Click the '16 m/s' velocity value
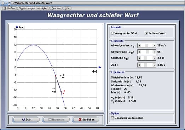The image size is (185, 130). pyautogui.click(x=162, y=45)
